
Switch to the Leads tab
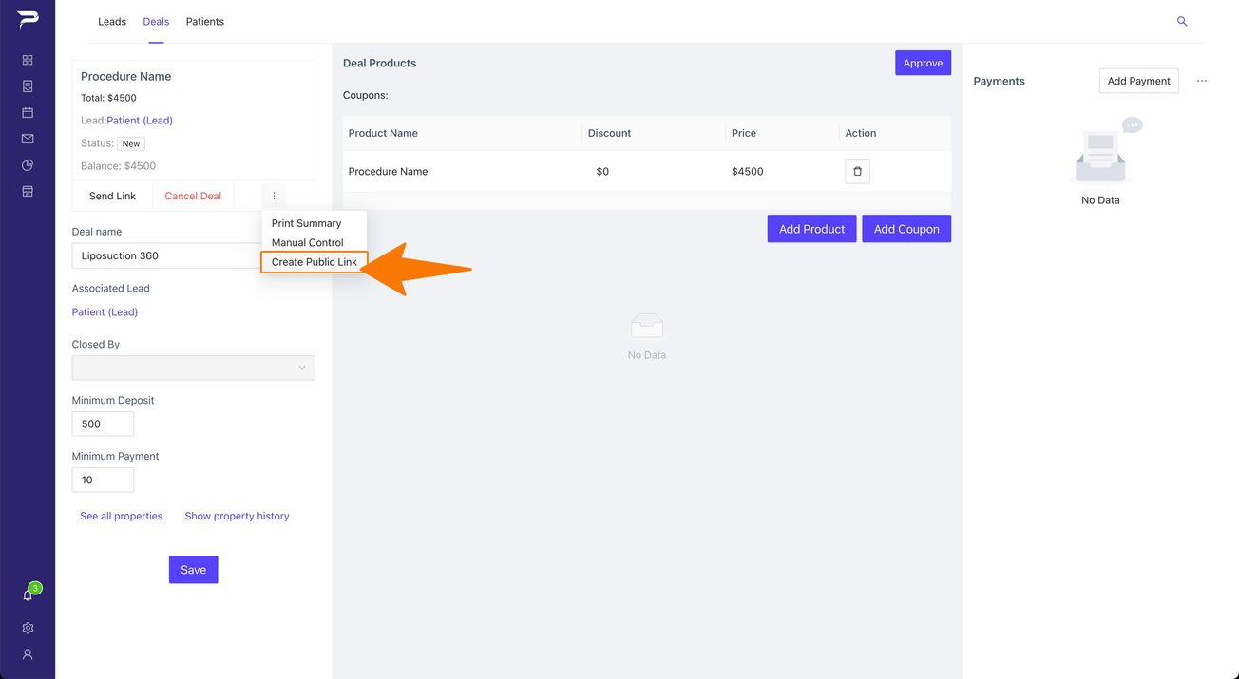[112, 21]
